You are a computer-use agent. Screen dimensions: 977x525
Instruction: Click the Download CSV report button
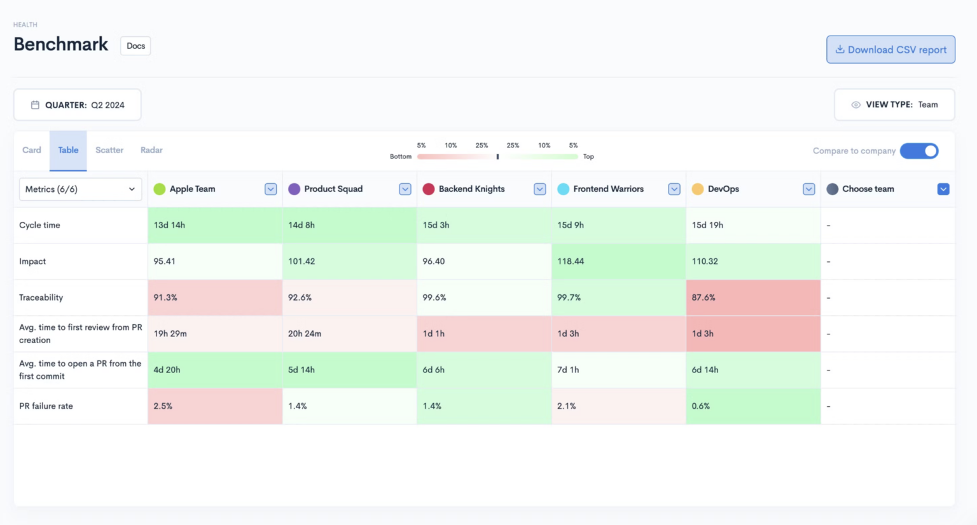coord(890,49)
